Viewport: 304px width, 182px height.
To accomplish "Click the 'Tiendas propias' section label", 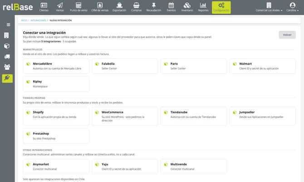I will click(34, 98).
